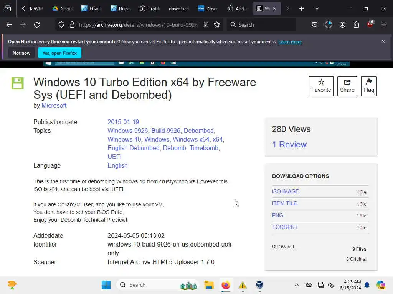Open File Explorer from the taskbar
Viewport: 393px width, 294px height.
tap(209, 285)
